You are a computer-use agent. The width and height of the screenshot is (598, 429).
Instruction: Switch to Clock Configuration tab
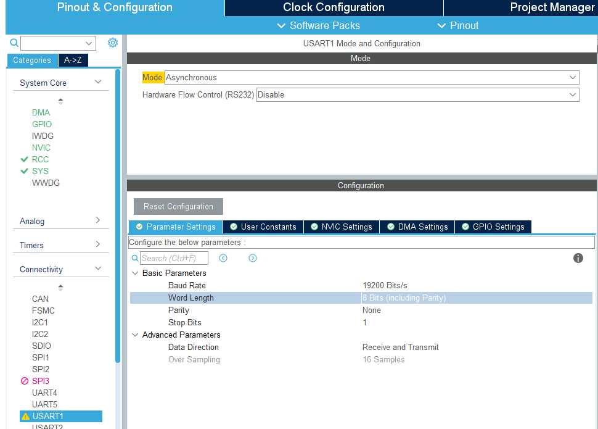tap(334, 7)
